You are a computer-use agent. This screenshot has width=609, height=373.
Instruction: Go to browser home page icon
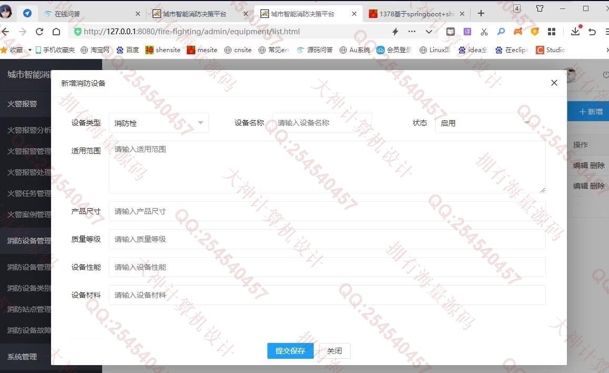pos(56,32)
